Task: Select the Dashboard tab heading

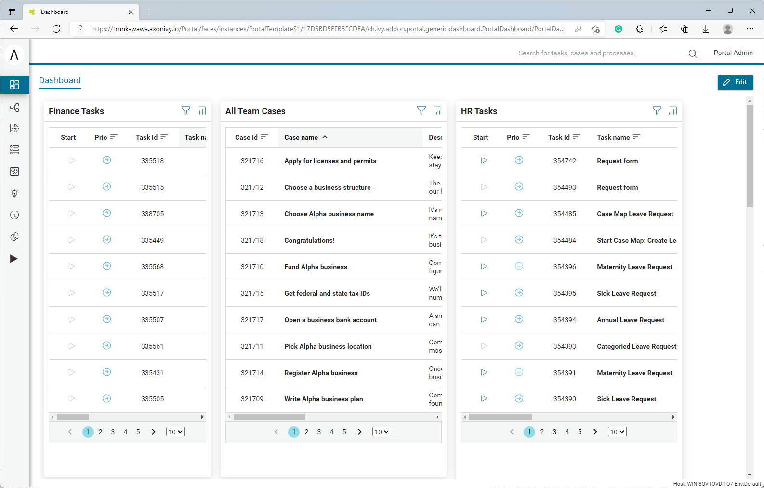Action: [60, 80]
